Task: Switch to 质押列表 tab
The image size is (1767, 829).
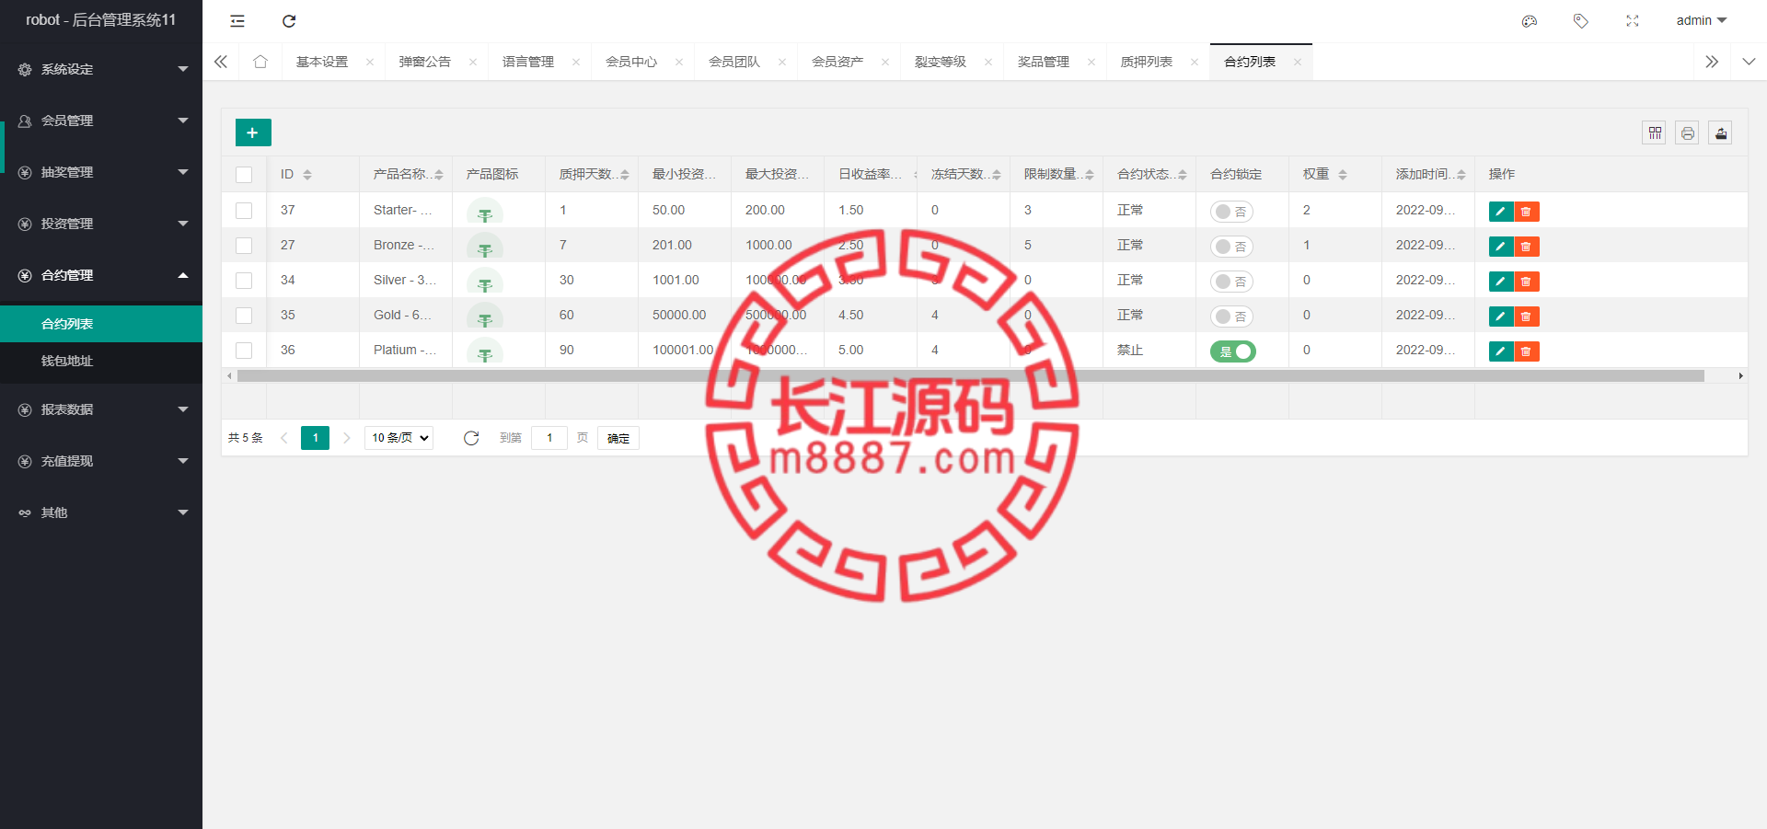Action: point(1147,62)
